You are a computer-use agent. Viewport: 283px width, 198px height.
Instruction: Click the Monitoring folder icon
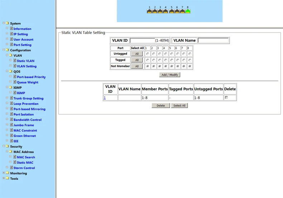7,173
